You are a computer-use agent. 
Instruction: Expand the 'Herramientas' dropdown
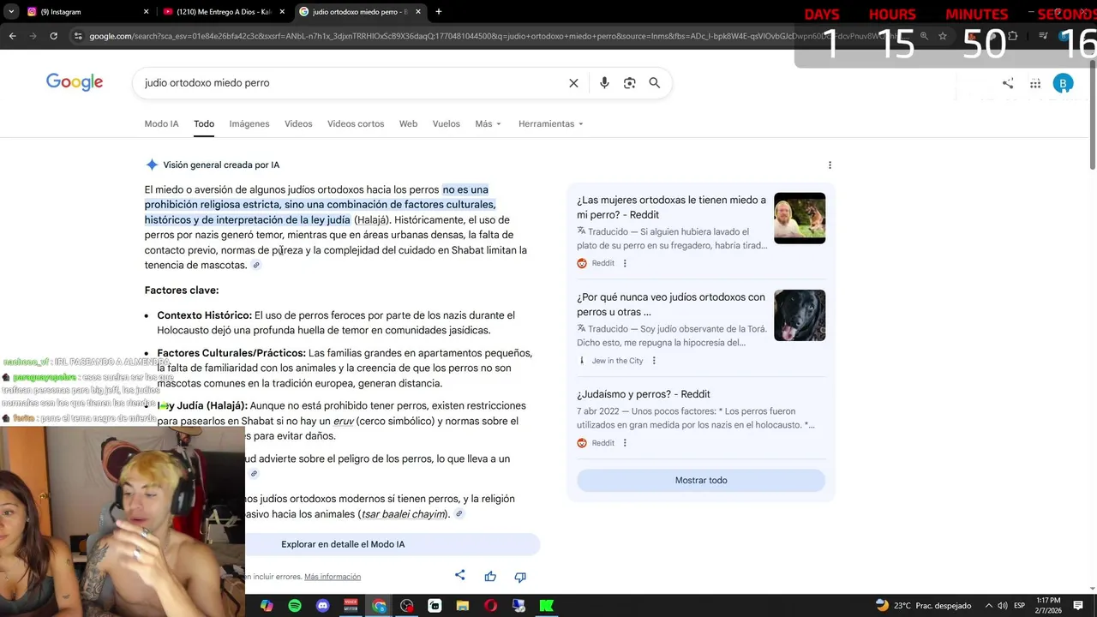point(550,124)
